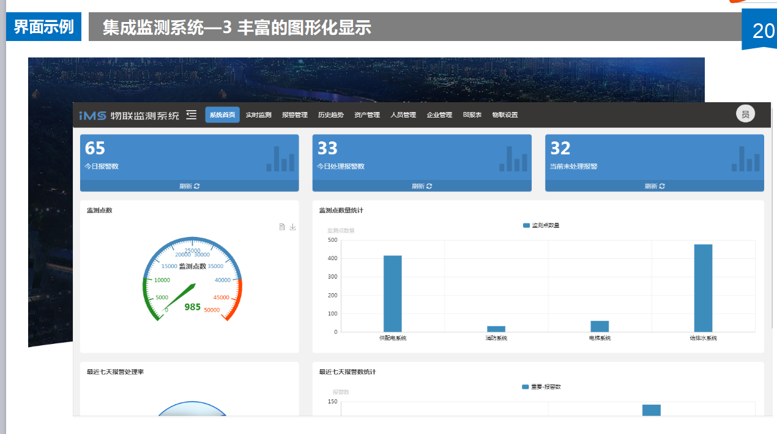Image resolution: width=777 pixels, height=434 pixels.
Task: Click the 界面示例 label on slide
Action: click(43, 27)
